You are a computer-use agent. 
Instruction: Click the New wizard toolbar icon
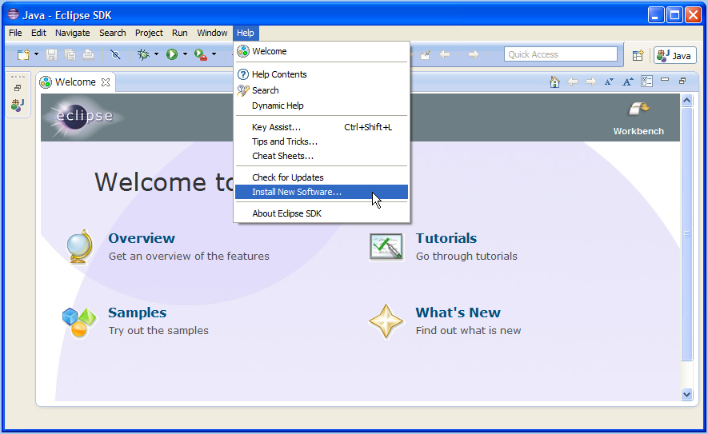click(23, 54)
